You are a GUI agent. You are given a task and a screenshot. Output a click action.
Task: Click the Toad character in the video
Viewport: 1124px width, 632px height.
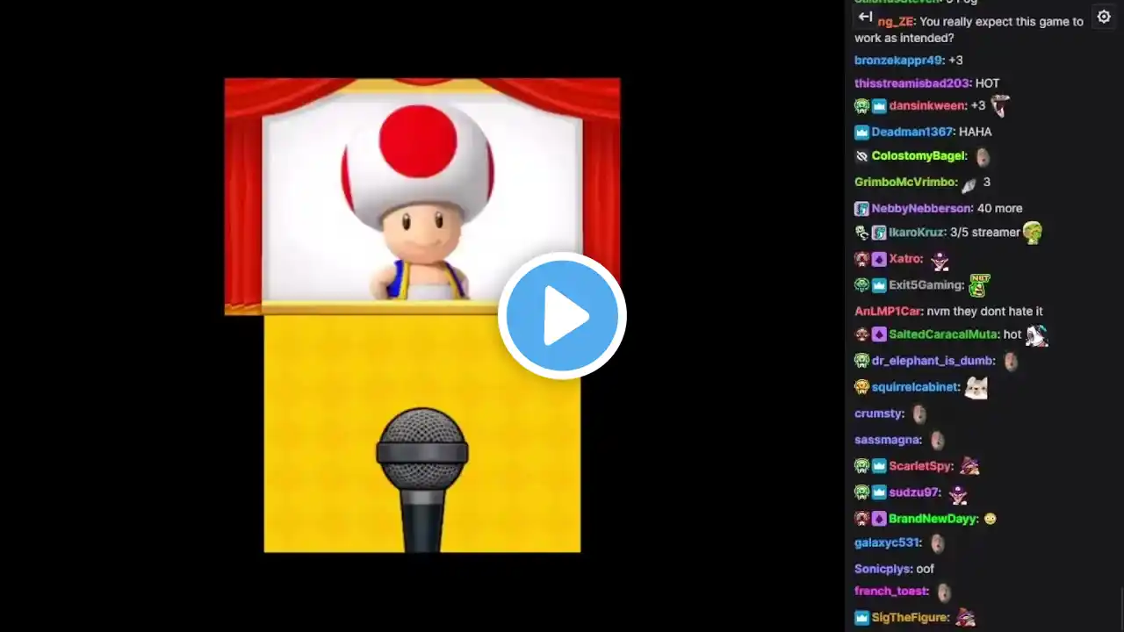418,202
